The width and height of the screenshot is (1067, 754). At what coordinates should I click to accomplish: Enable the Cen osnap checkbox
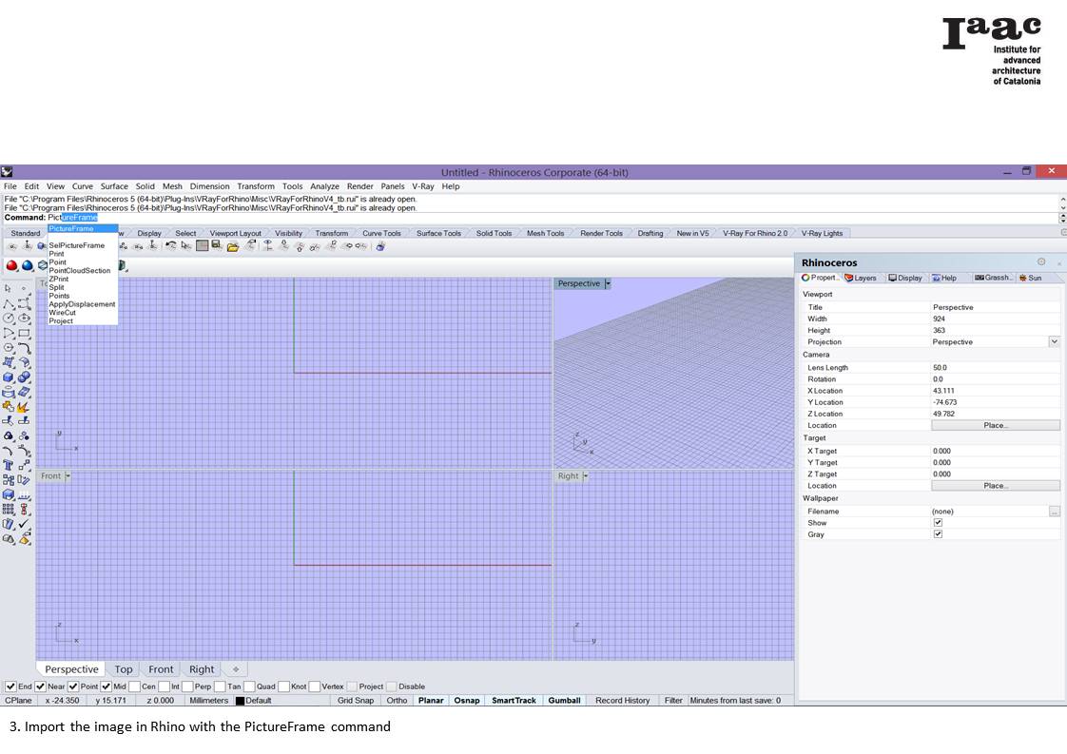coord(134,686)
